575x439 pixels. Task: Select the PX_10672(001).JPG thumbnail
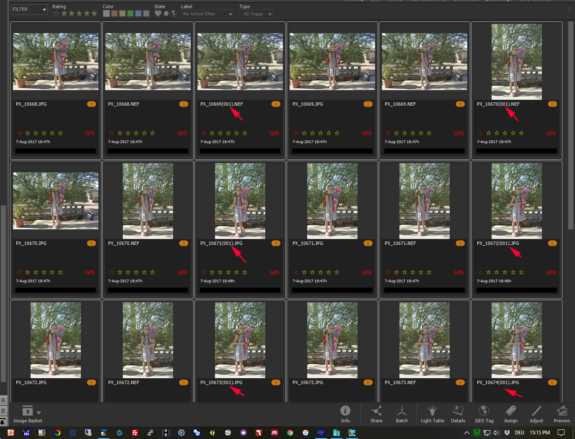[x=517, y=201]
